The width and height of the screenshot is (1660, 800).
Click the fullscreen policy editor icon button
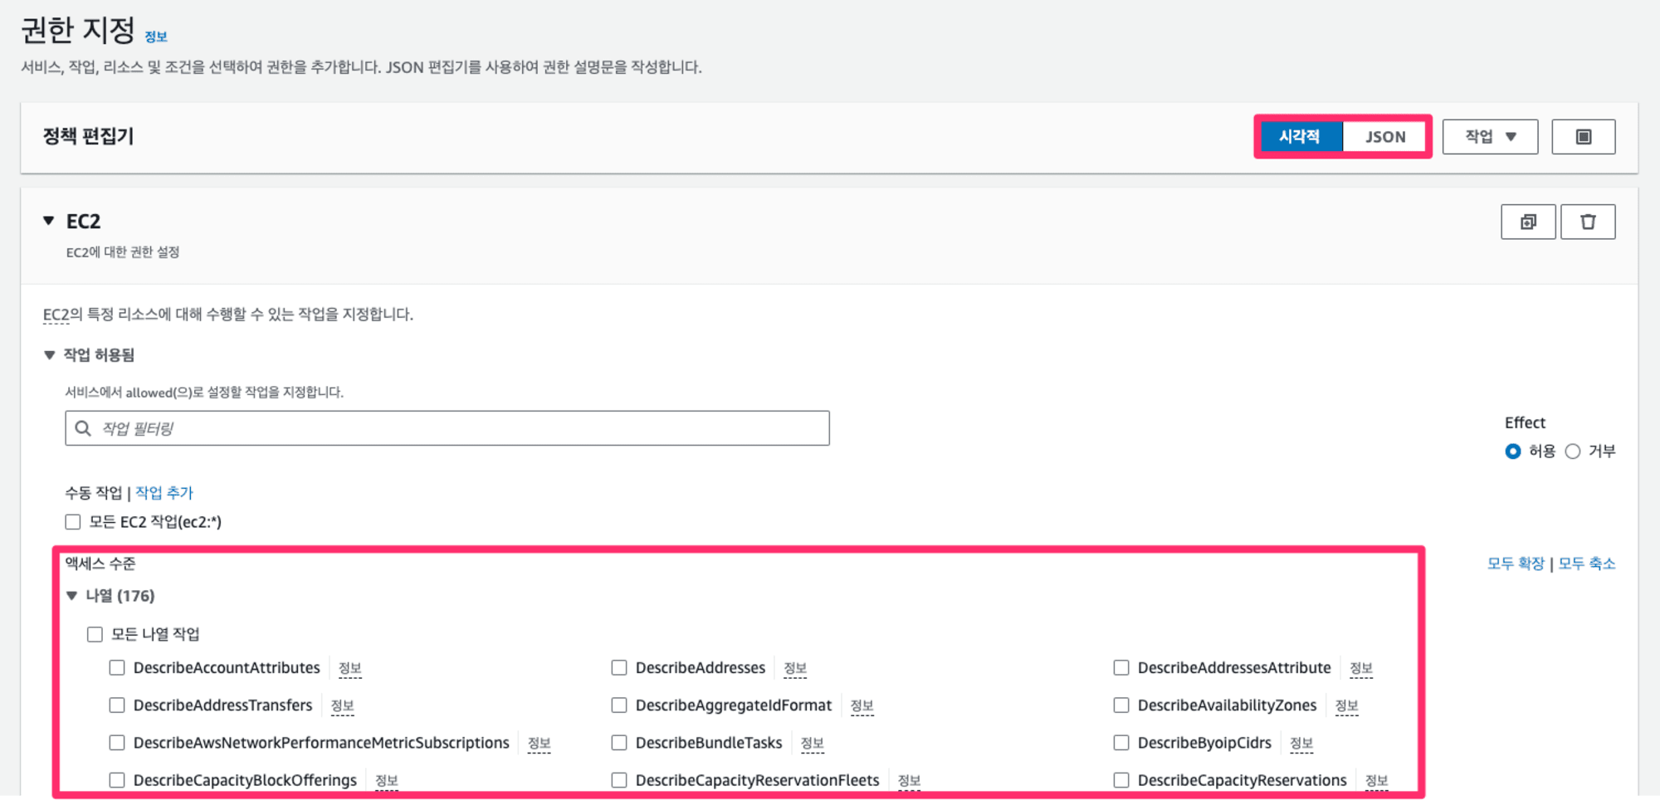tap(1583, 137)
